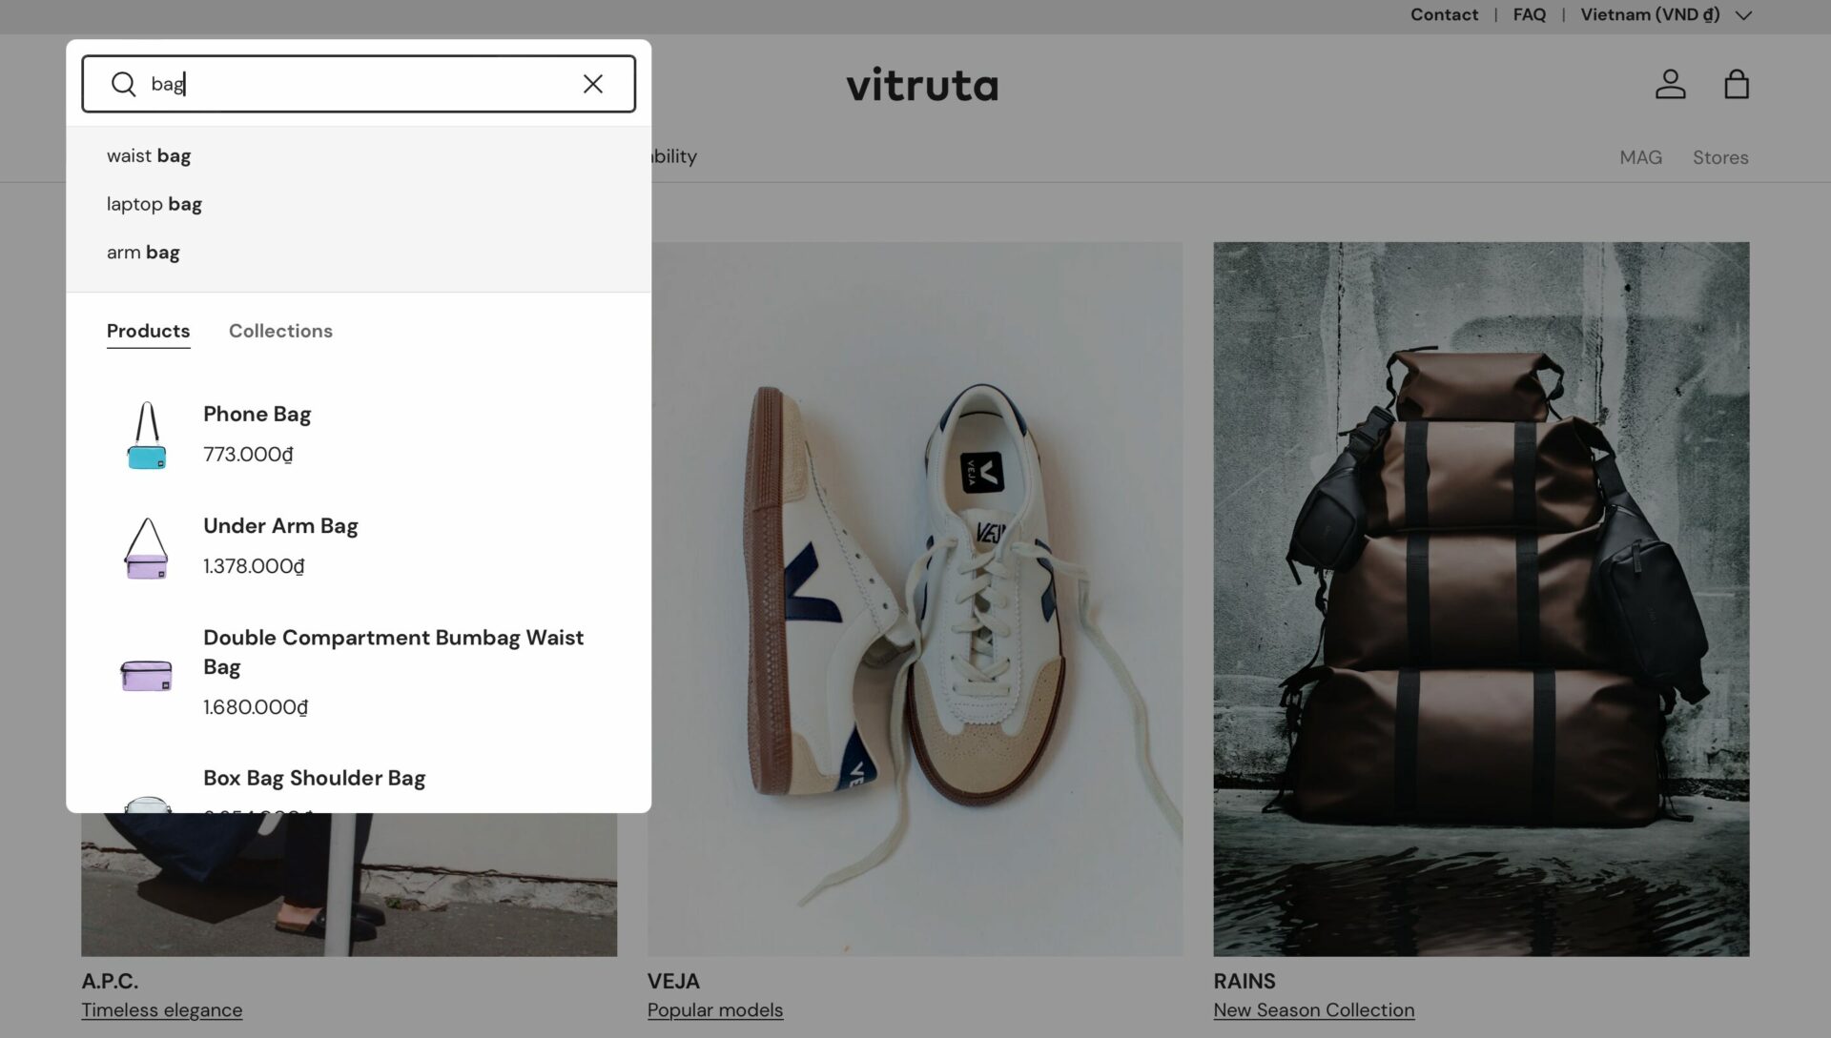Expand the Vietnam (VND ₫) country selector
1831x1038 pixels.
[1665, 14]
